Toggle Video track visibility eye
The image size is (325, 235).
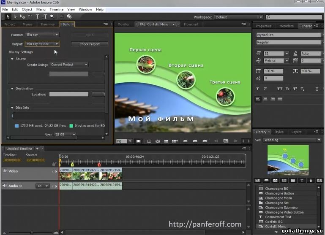coord(5,171)
